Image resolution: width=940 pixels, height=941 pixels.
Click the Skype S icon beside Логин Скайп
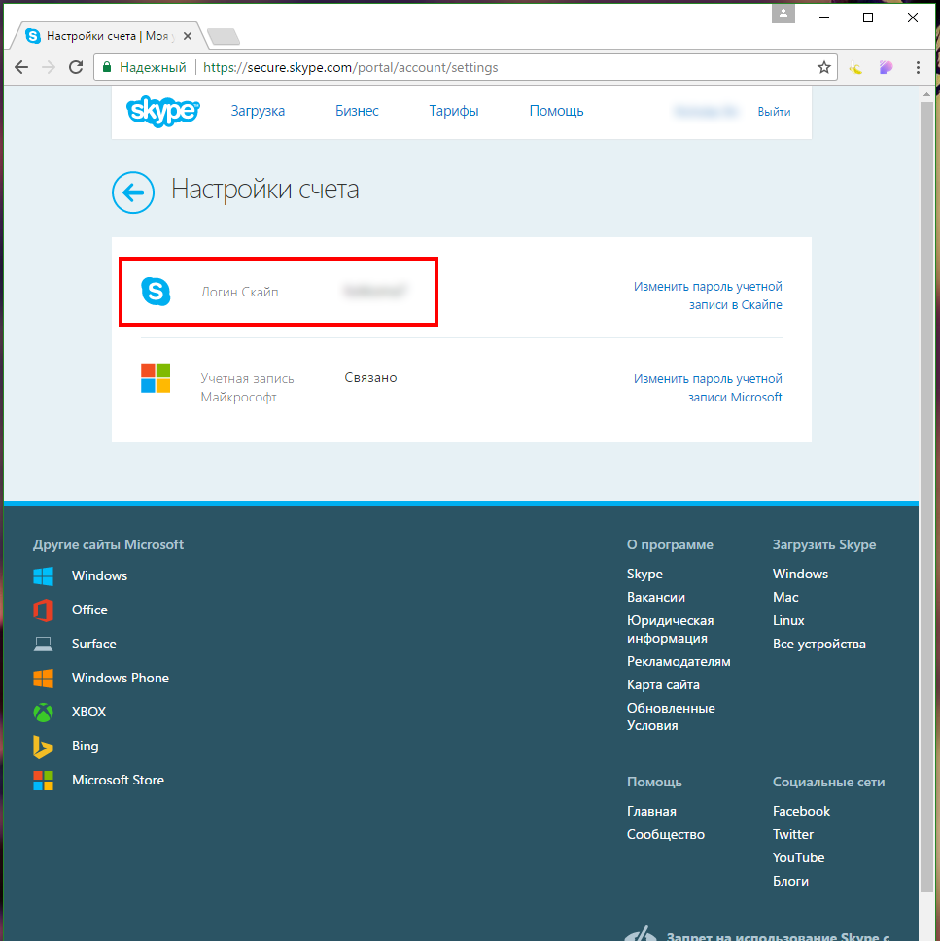click(x=156, y=292)
